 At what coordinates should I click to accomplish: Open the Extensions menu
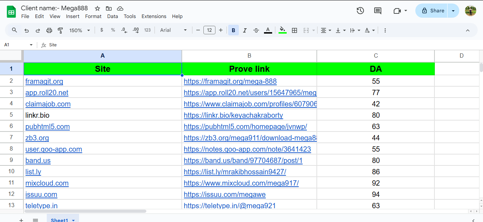tap(154, 16)
